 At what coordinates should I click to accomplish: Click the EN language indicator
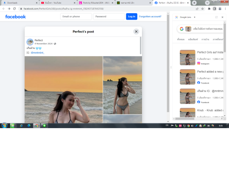point(167,125)
